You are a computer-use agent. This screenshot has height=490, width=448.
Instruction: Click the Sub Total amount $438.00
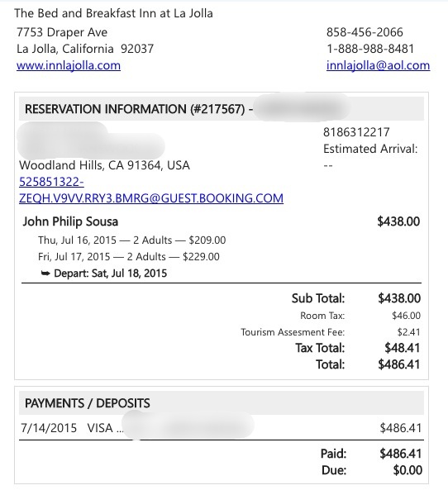tap(399, 298)
